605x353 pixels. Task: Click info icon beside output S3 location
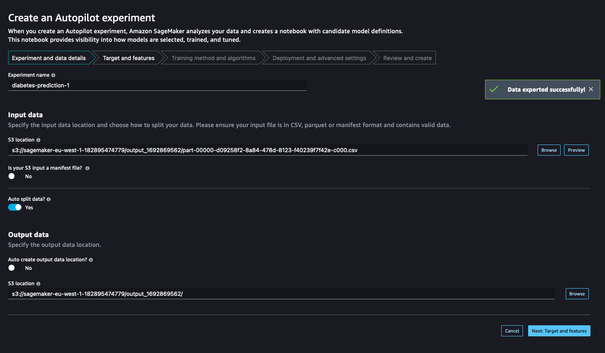38,284
